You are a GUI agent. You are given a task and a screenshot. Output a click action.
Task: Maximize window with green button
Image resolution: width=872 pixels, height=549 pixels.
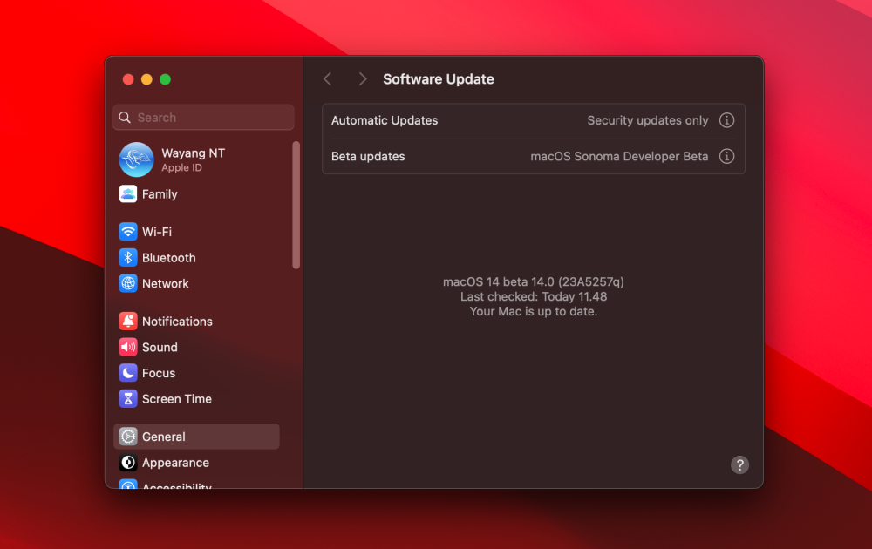165,79
